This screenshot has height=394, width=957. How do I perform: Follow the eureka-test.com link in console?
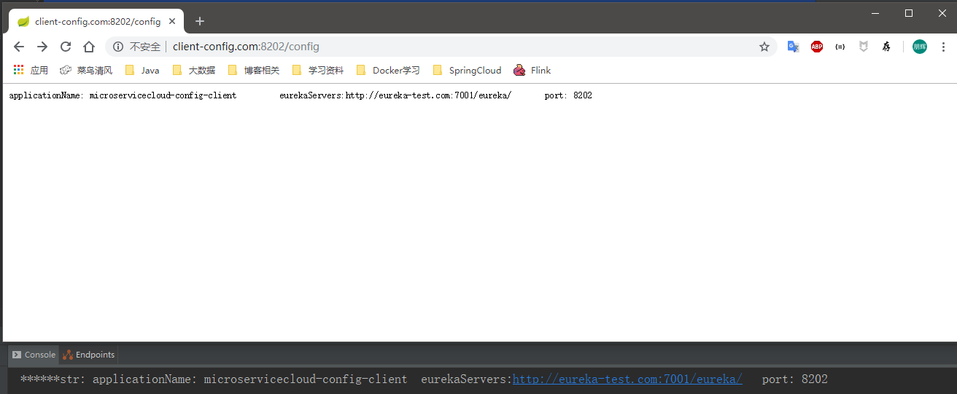(x=627, y=379)
